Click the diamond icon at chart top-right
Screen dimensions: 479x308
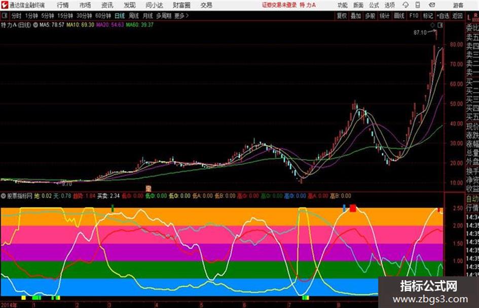(x=432, y=25)
